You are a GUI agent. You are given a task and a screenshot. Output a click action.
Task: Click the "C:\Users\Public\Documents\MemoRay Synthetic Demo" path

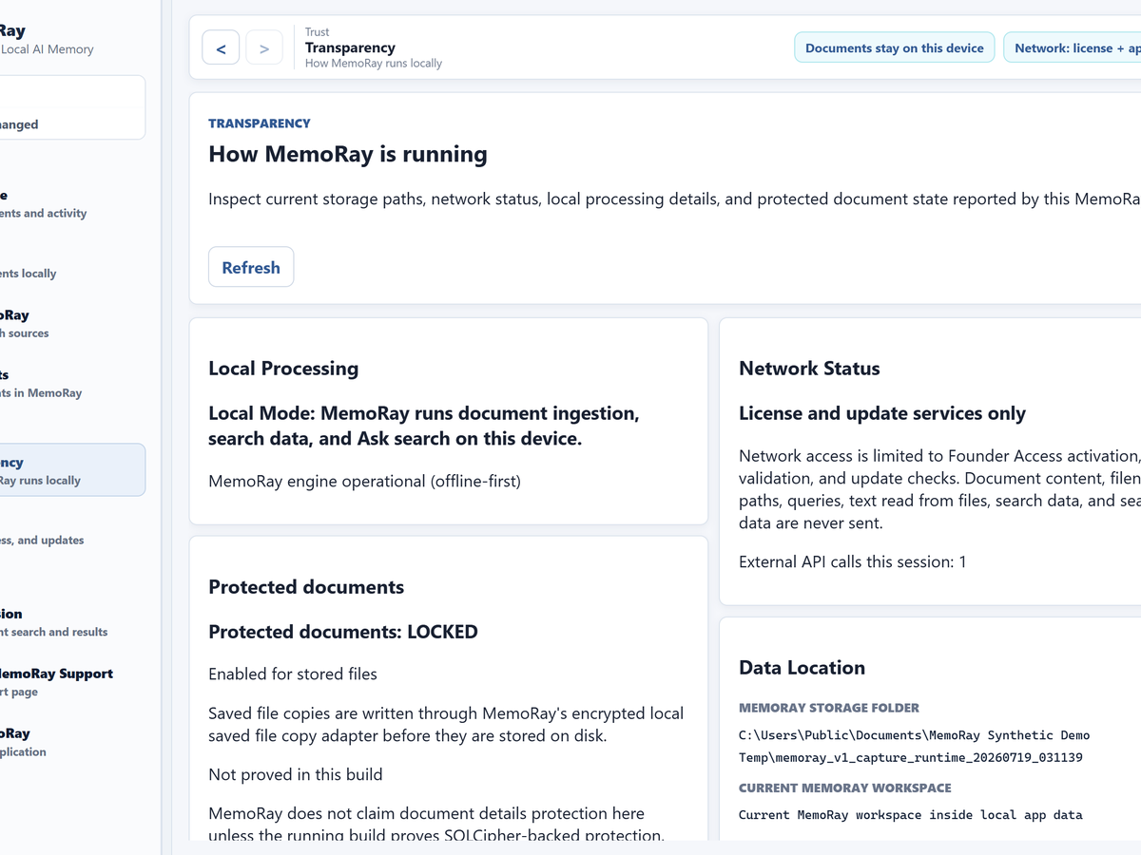[x=914, y=747]
